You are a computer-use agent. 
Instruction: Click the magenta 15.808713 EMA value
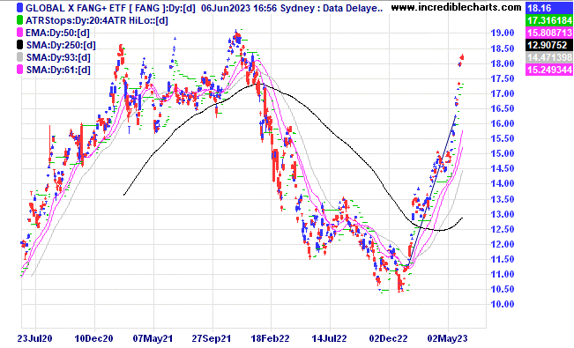[x=549, y=33]
